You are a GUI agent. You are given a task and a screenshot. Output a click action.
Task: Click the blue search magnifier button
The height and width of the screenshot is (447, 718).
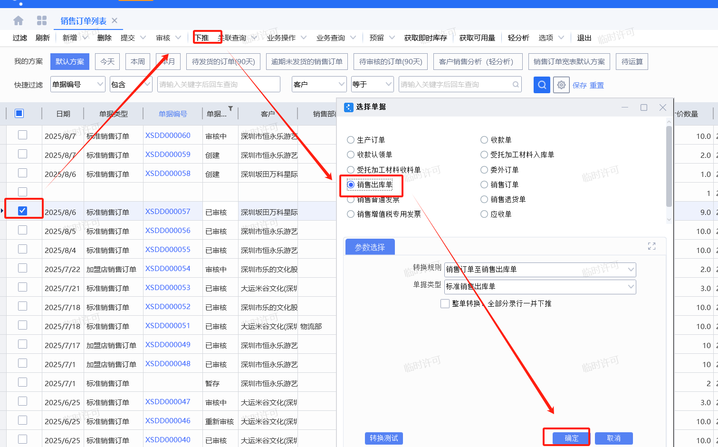click(x=542, y=85)
